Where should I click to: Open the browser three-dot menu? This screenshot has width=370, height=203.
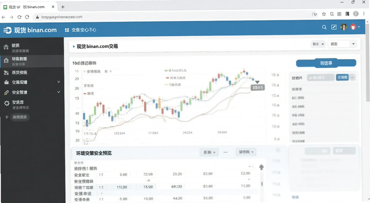[364, 14]
